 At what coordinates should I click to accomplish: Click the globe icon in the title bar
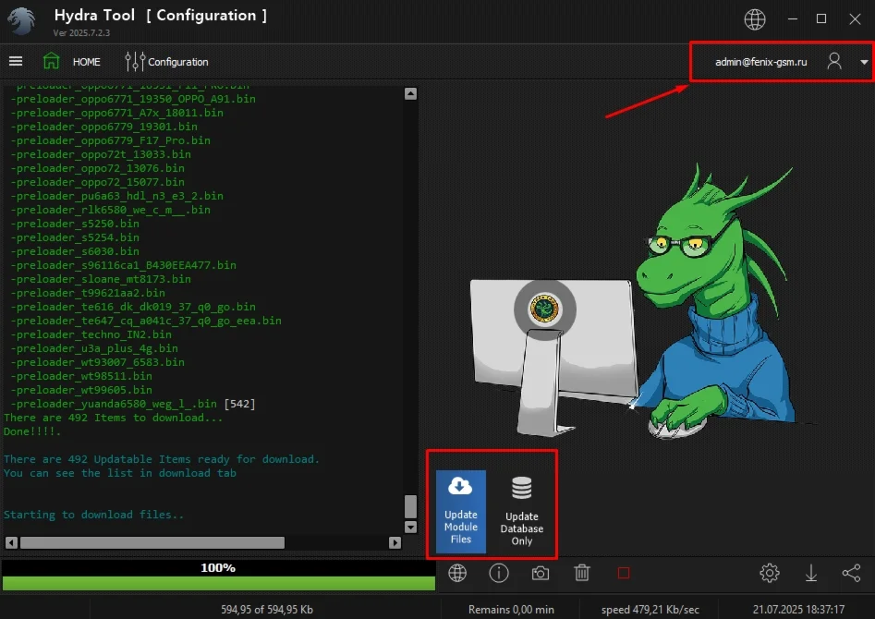[x=755, y=19]
